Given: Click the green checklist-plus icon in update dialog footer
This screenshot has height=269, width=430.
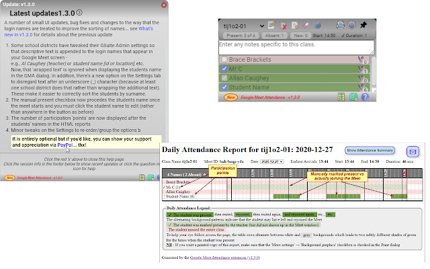Looking at the screenshot, I should click(150, 178).
